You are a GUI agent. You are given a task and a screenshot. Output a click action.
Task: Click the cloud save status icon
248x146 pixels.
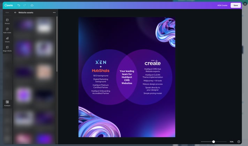(32, 5)
